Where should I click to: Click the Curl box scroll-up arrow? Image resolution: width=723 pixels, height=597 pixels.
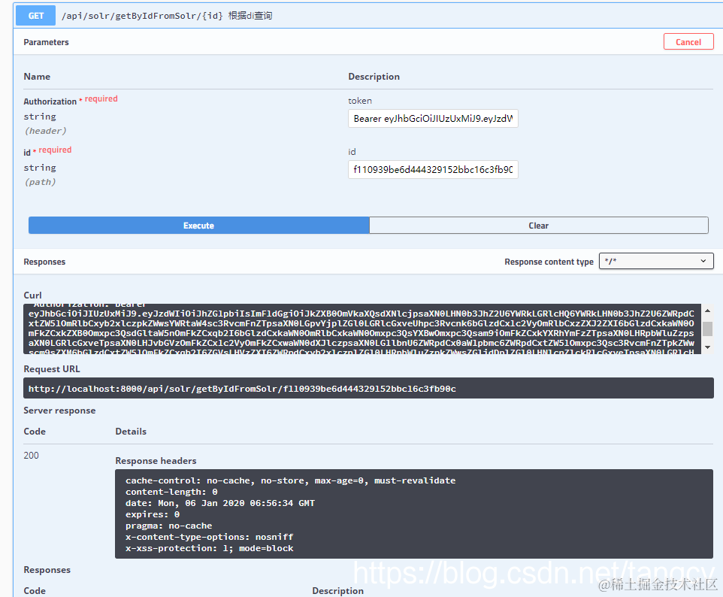coord(707,311)
